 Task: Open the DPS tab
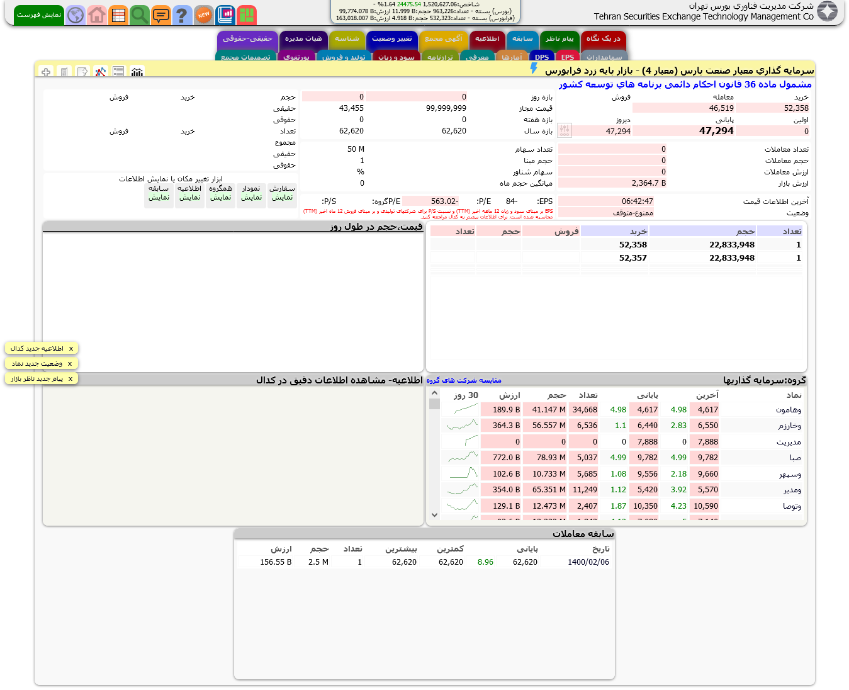pos(542,57)
